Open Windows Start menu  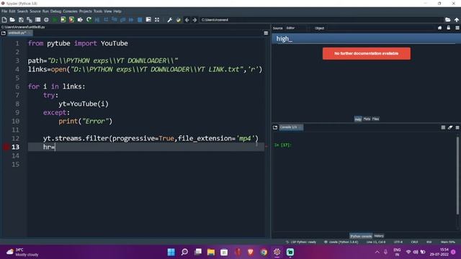point(171,252)
